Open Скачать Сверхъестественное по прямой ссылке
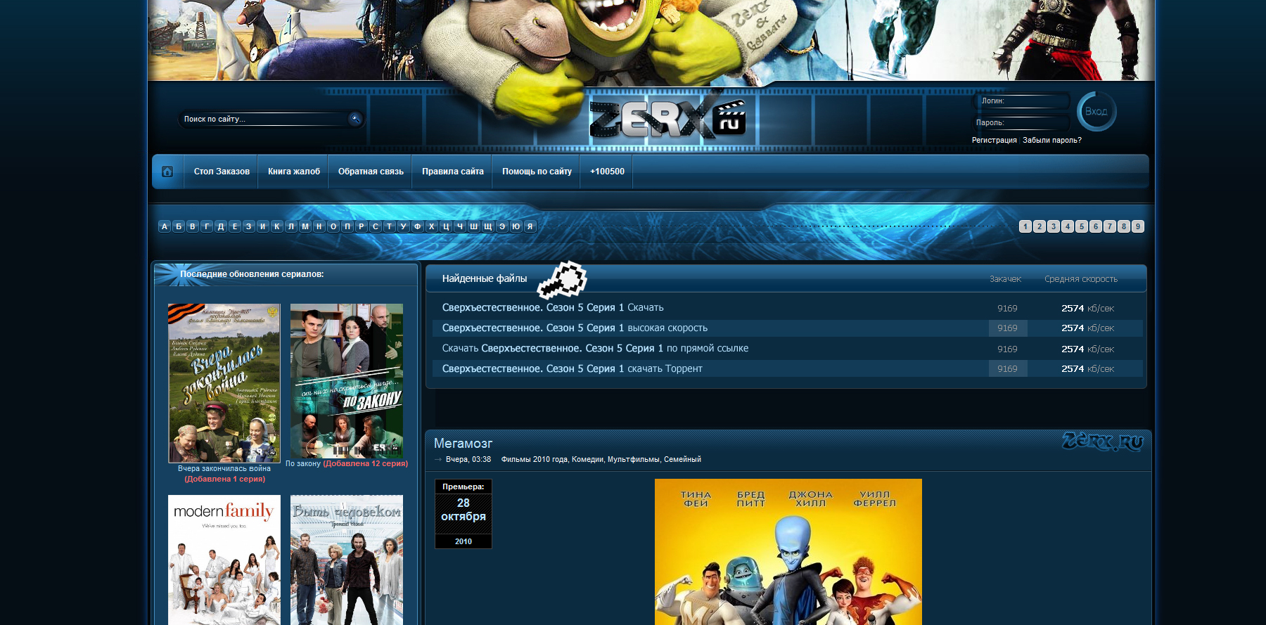This screenshot has width=1266, height=625. click(x=595, y=348)
